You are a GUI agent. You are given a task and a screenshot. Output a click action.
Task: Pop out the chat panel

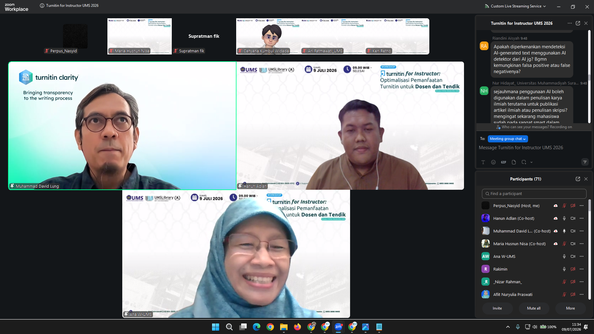(578, 23)
